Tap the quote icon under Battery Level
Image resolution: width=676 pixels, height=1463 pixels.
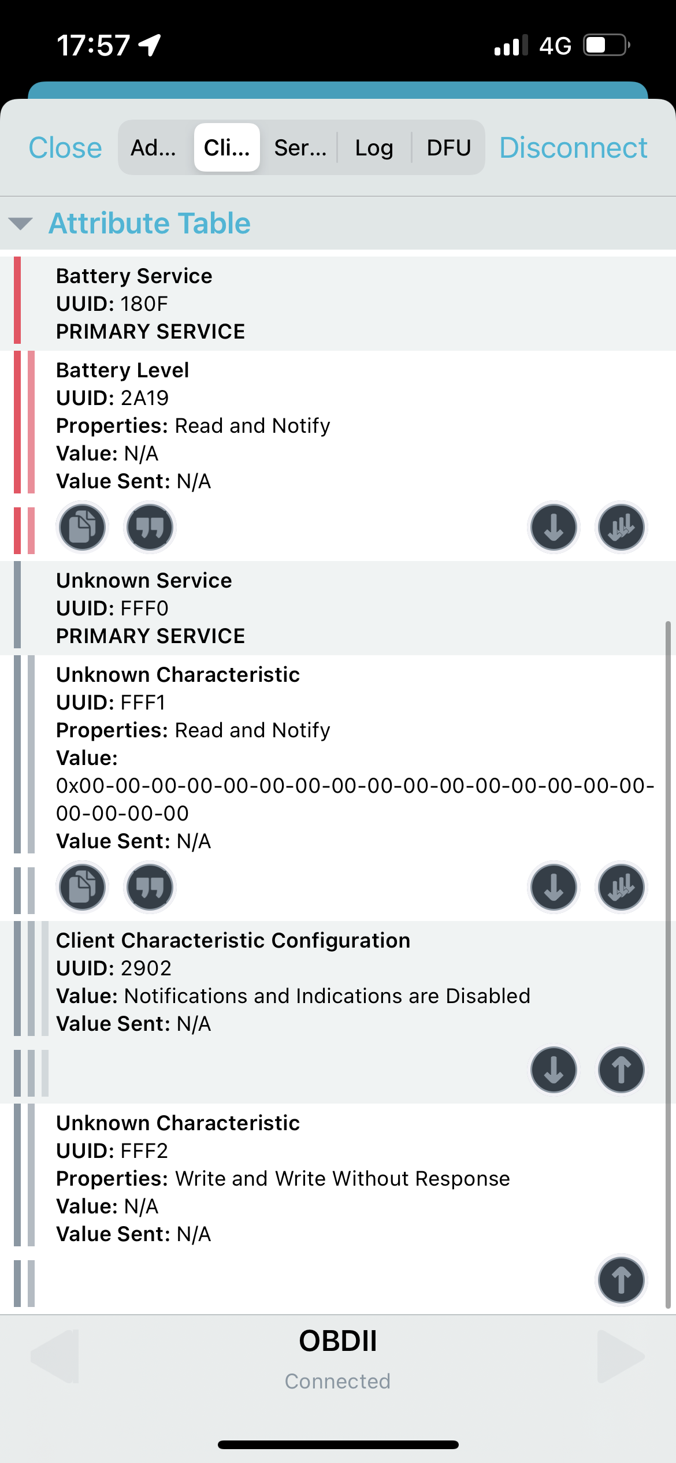point(150,527)
